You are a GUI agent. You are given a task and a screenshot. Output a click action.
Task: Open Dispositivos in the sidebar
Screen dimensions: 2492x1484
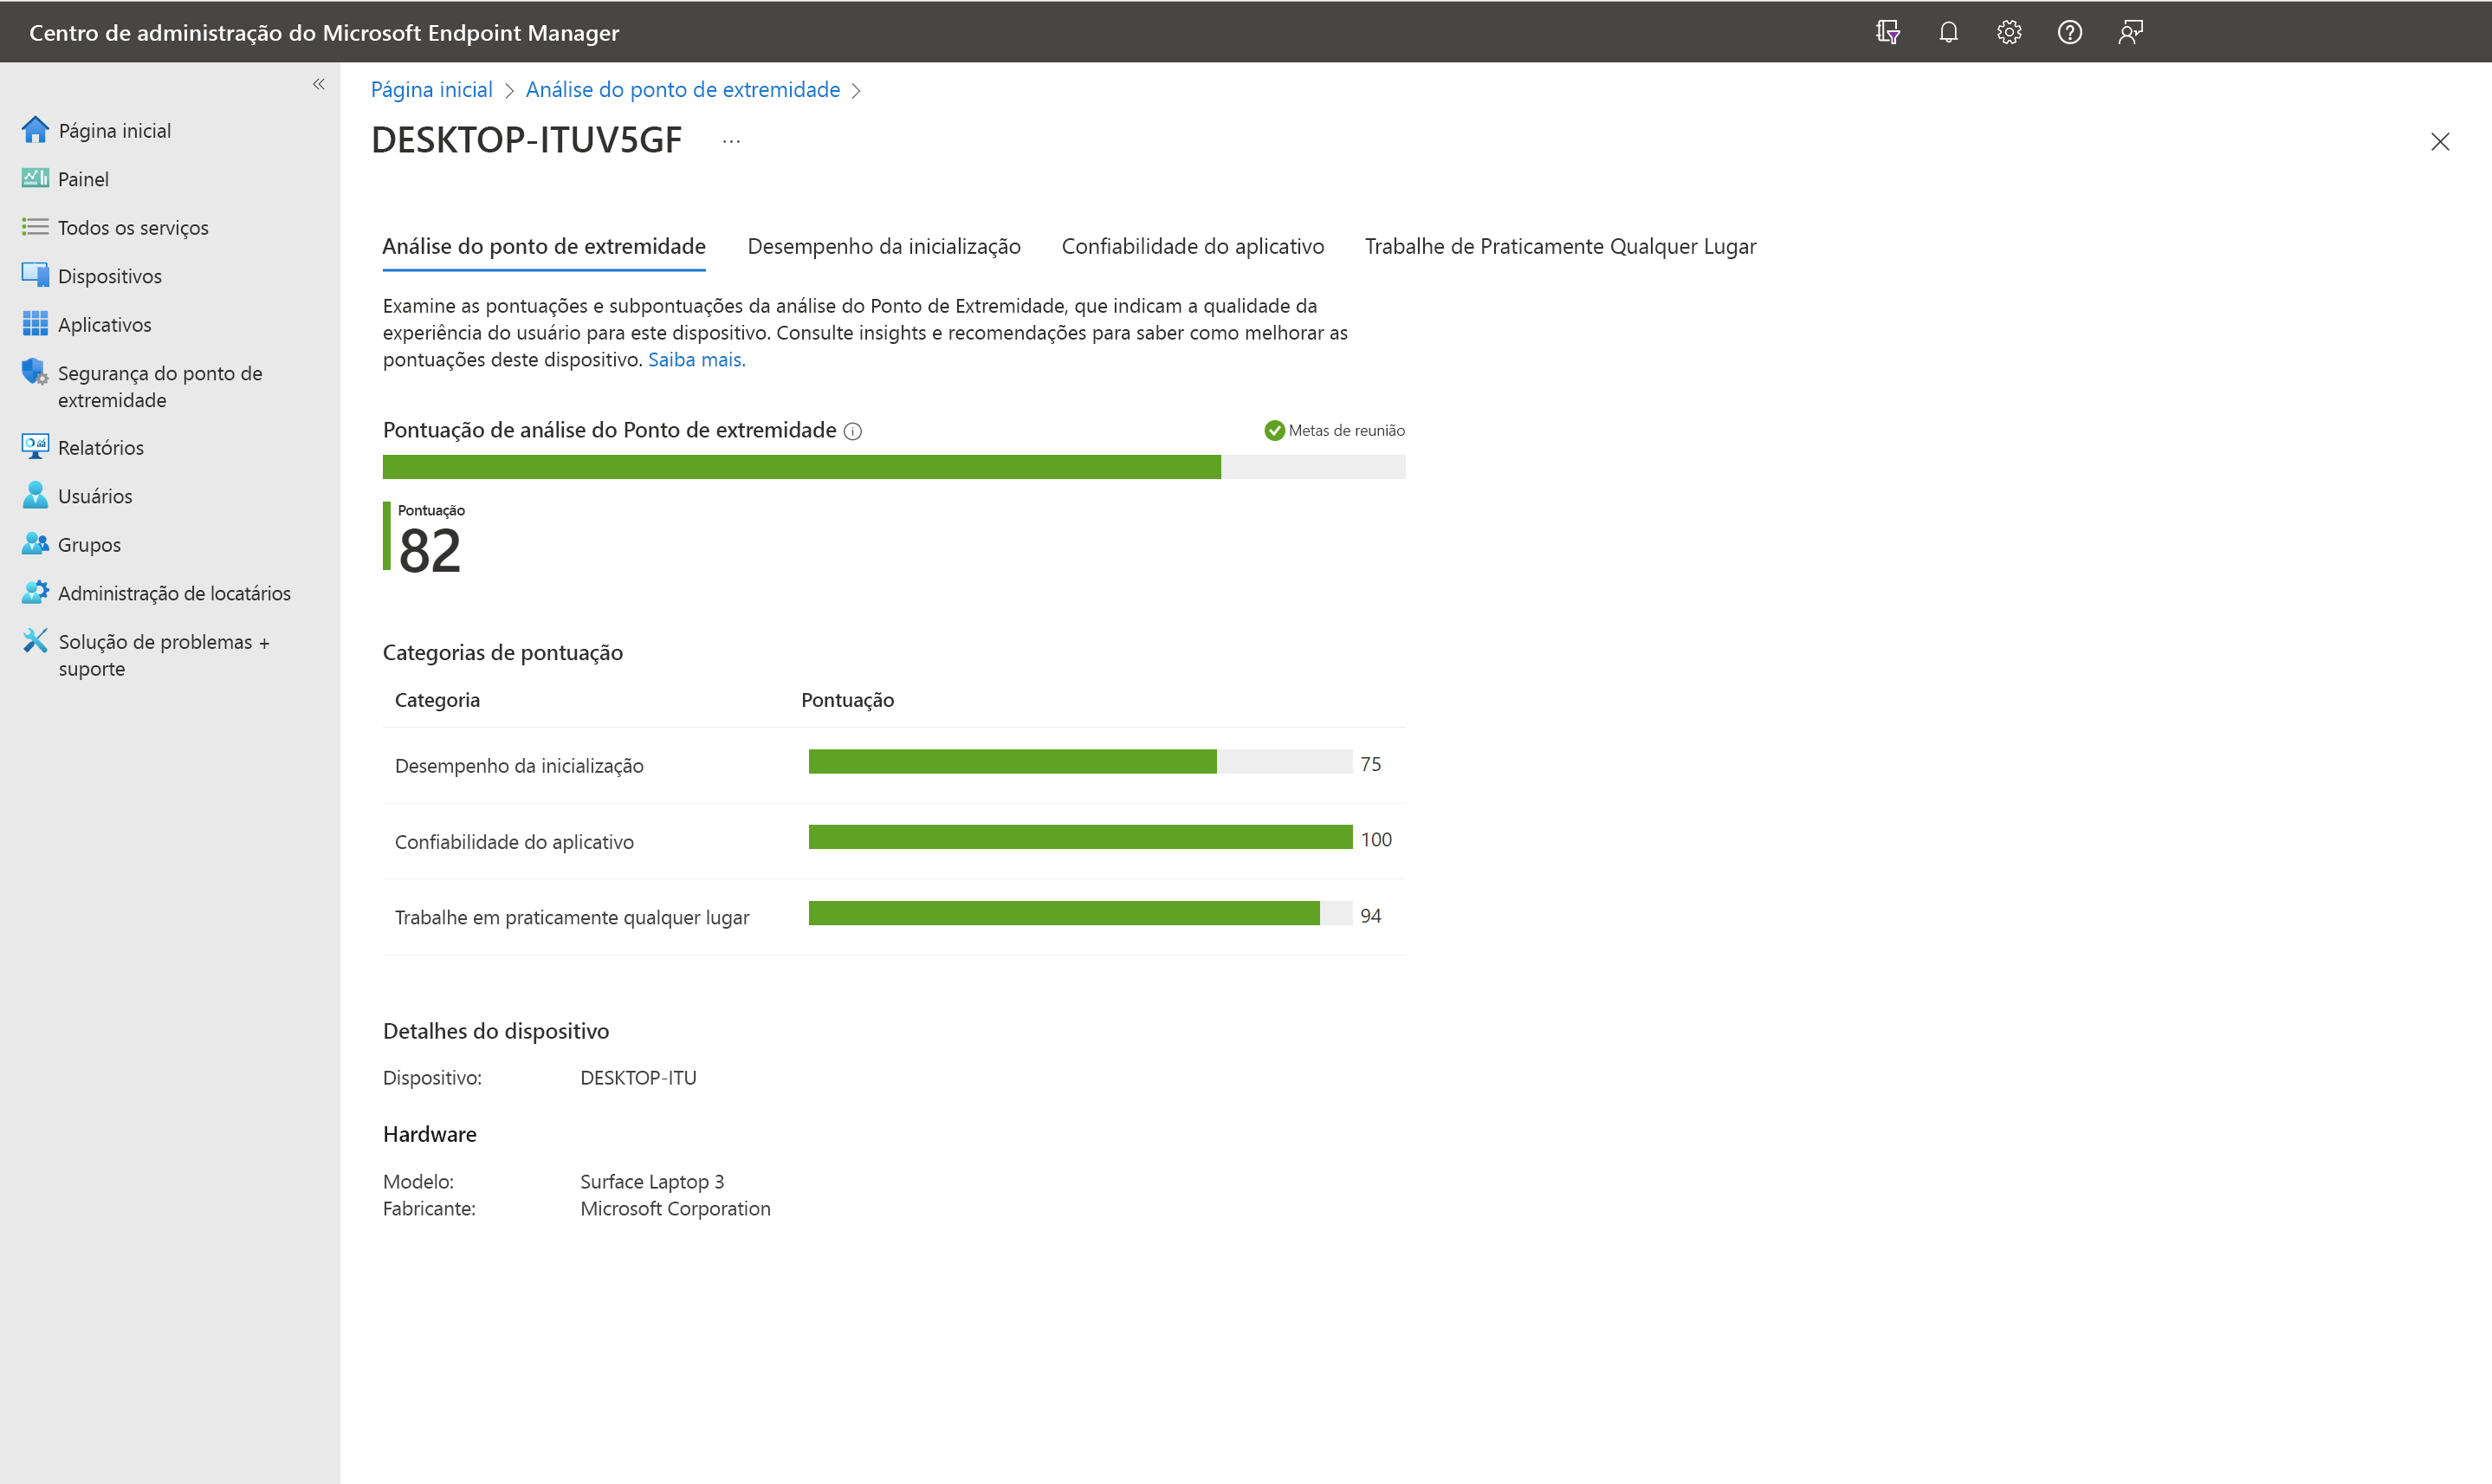[109, 276]
